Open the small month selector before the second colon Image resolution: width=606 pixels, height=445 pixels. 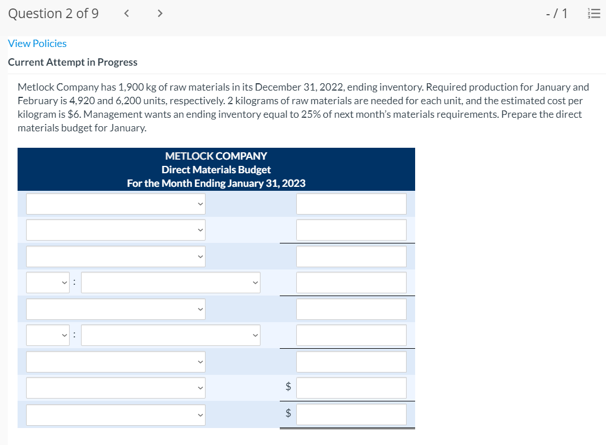[48, 335]
